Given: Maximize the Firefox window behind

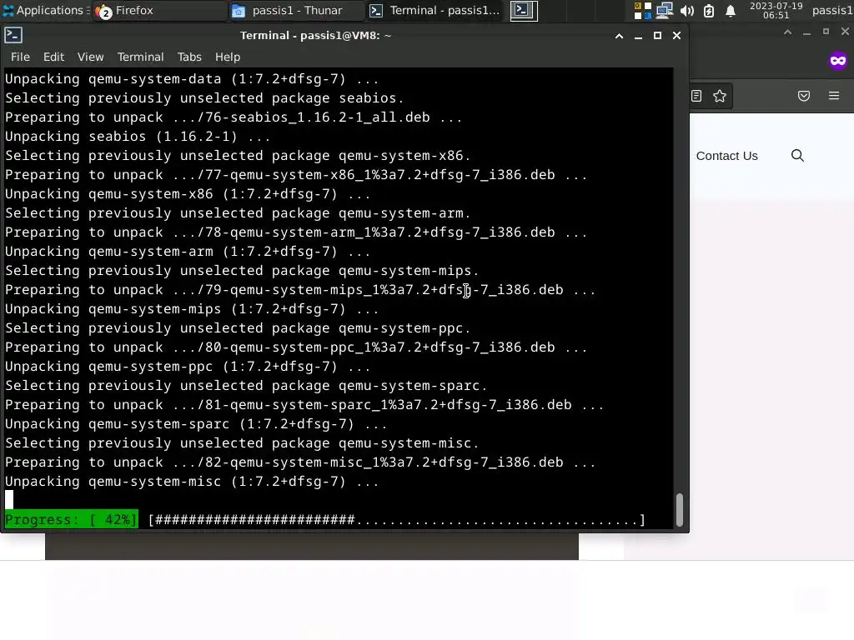Looking at the screenshot, I should coord(826,32).
